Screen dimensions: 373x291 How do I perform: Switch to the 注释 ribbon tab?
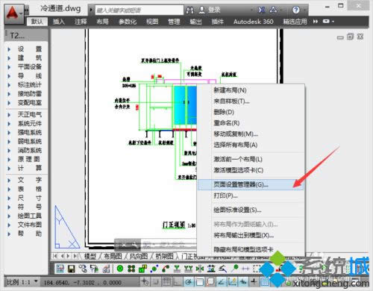coord(81,22)
